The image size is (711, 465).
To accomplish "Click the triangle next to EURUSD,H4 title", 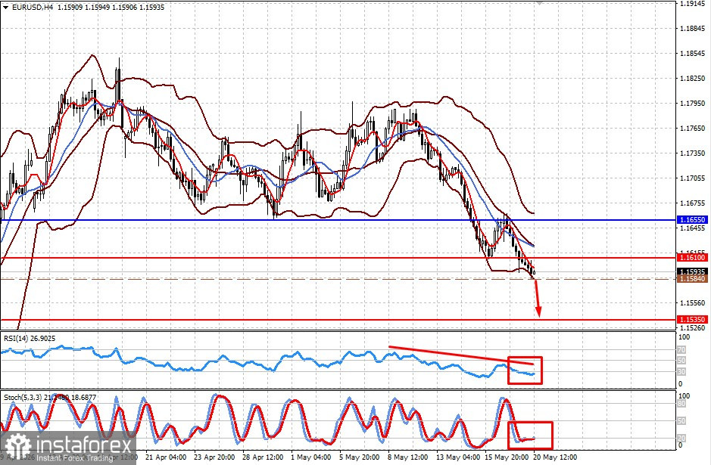I will coord(5,8).
